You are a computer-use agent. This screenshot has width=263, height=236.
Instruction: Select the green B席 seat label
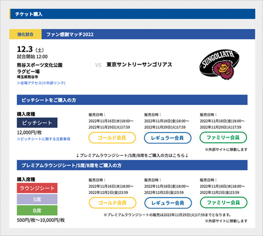37,210
